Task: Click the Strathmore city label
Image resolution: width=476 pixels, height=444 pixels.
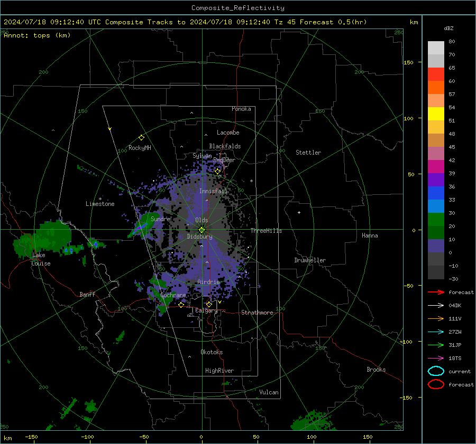Action: click(257, 313)
